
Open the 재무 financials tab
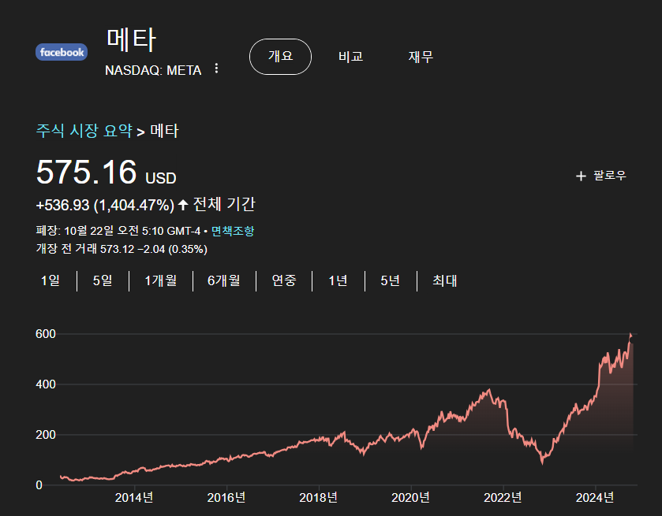(421, 57)
